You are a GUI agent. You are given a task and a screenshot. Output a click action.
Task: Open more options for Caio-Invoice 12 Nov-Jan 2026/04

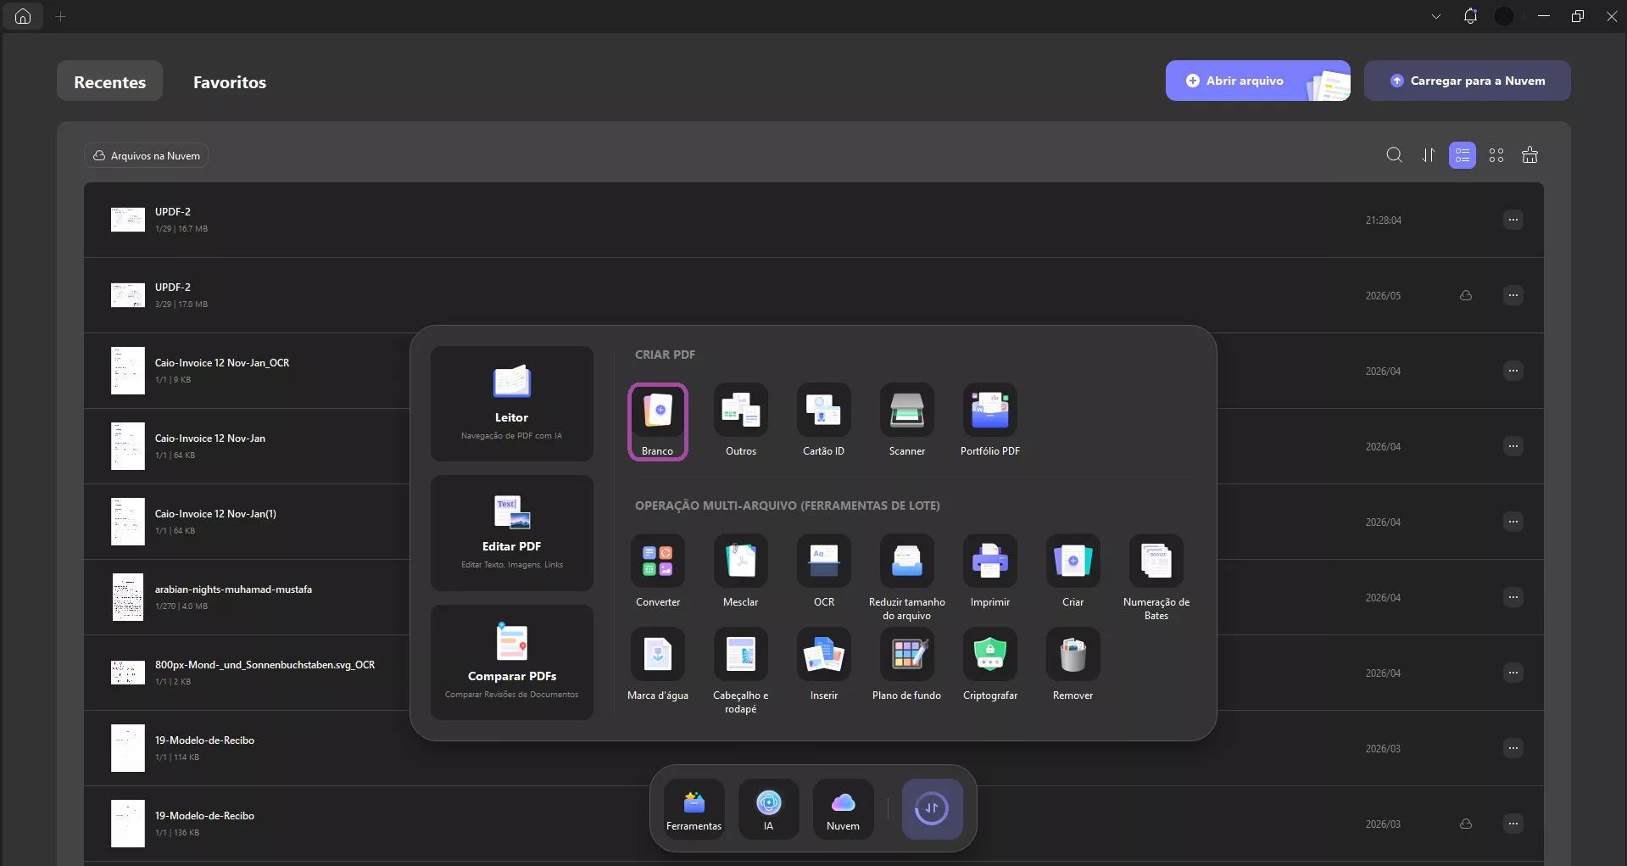[x=1513, y=446]
